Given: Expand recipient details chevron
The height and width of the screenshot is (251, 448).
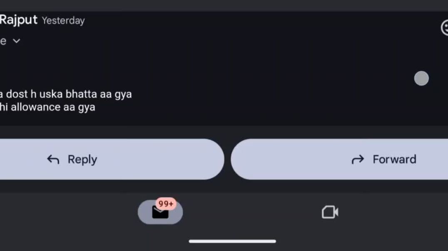Looking at the screenshot, I should pos(17,41).
